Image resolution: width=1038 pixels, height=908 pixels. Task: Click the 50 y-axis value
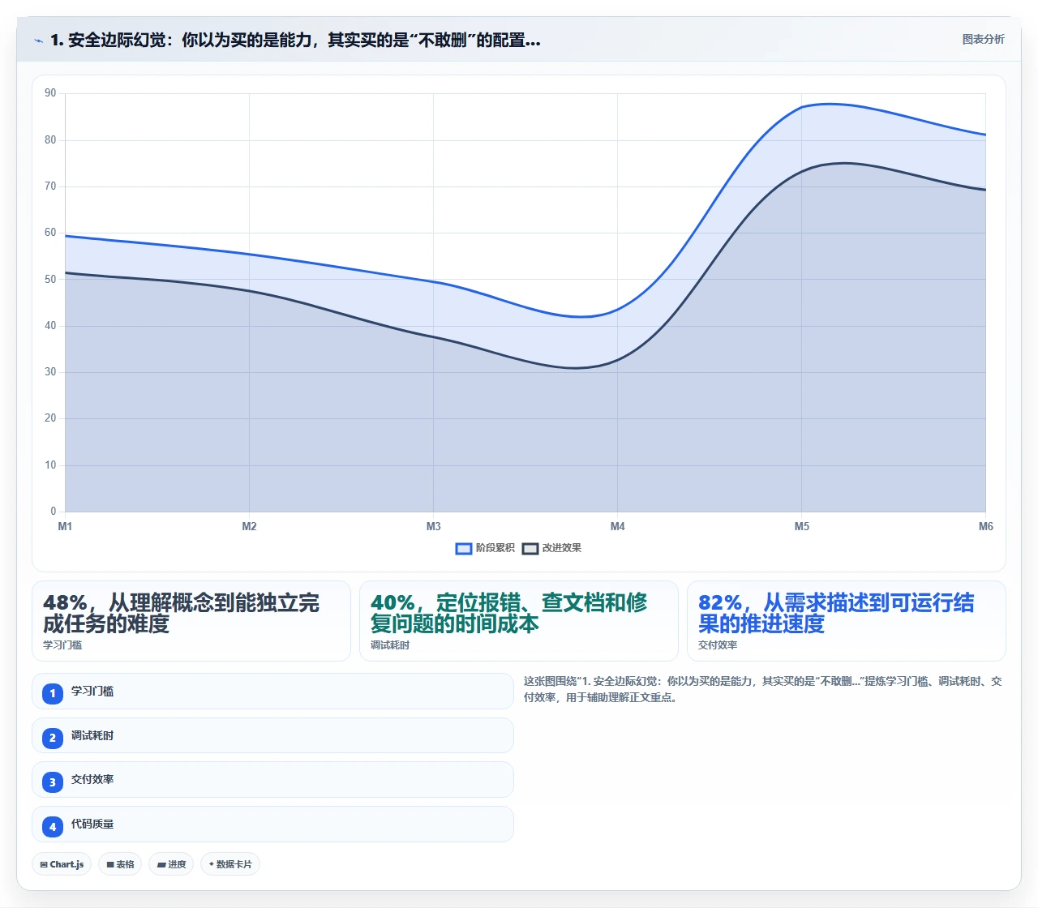(x=50, y=280)
